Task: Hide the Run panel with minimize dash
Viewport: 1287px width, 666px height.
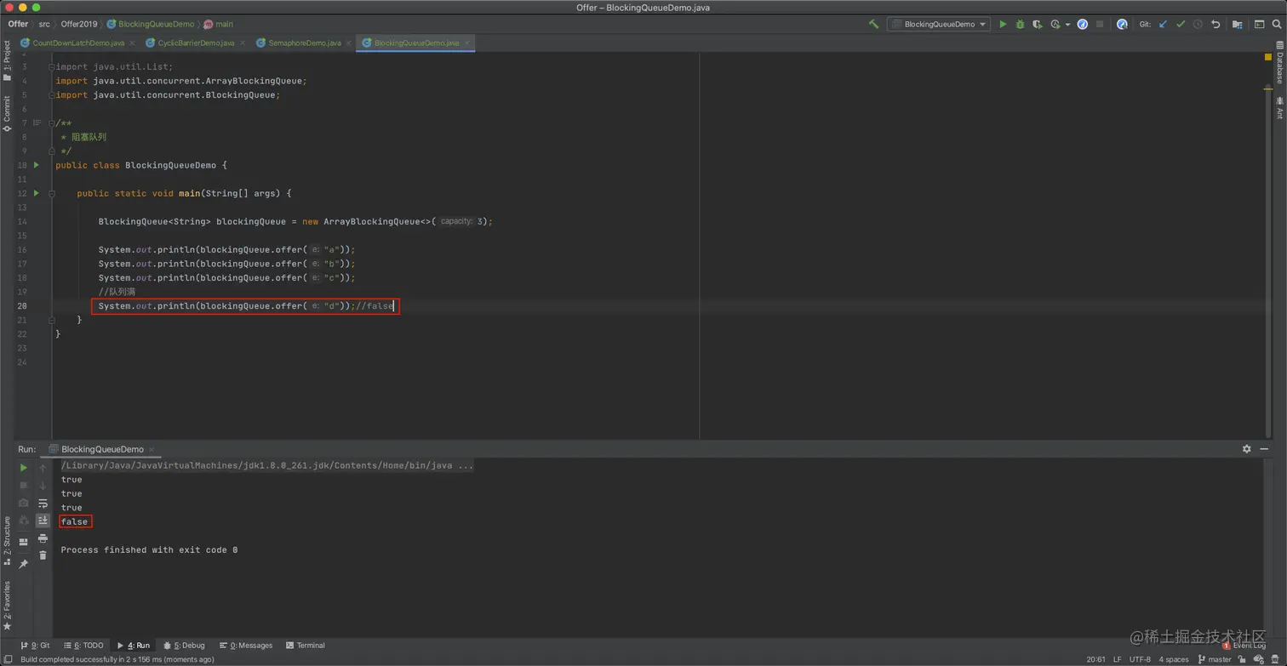Action: click(1264, 449)
